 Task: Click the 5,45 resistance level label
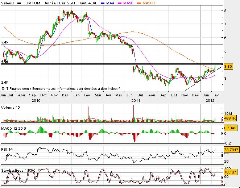click(4, 42)
